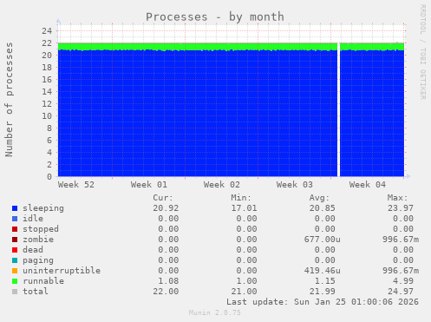
Task: Click the idle legend color swatch
Action: coord(15,219)
